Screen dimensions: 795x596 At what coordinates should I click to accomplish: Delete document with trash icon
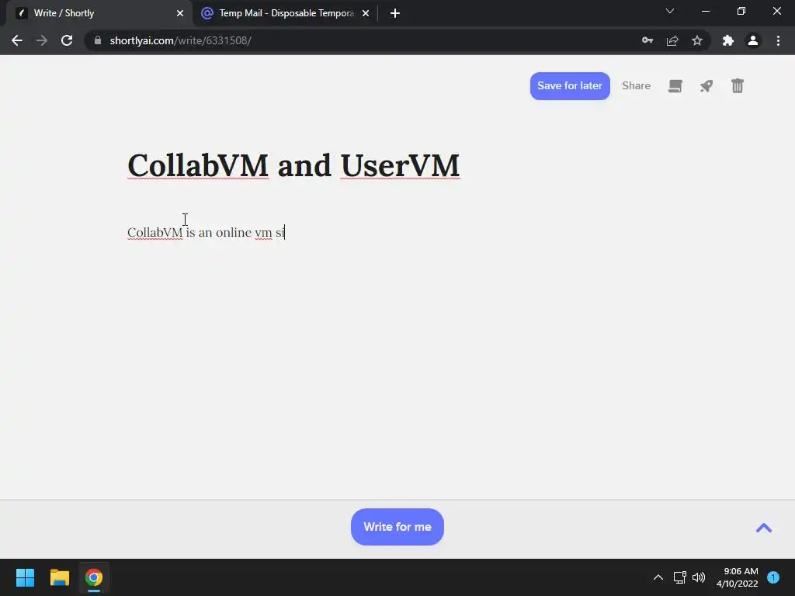click(x=738, y=85)
